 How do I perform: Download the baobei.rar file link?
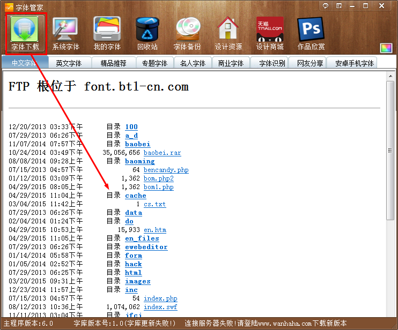coord(162,153)
